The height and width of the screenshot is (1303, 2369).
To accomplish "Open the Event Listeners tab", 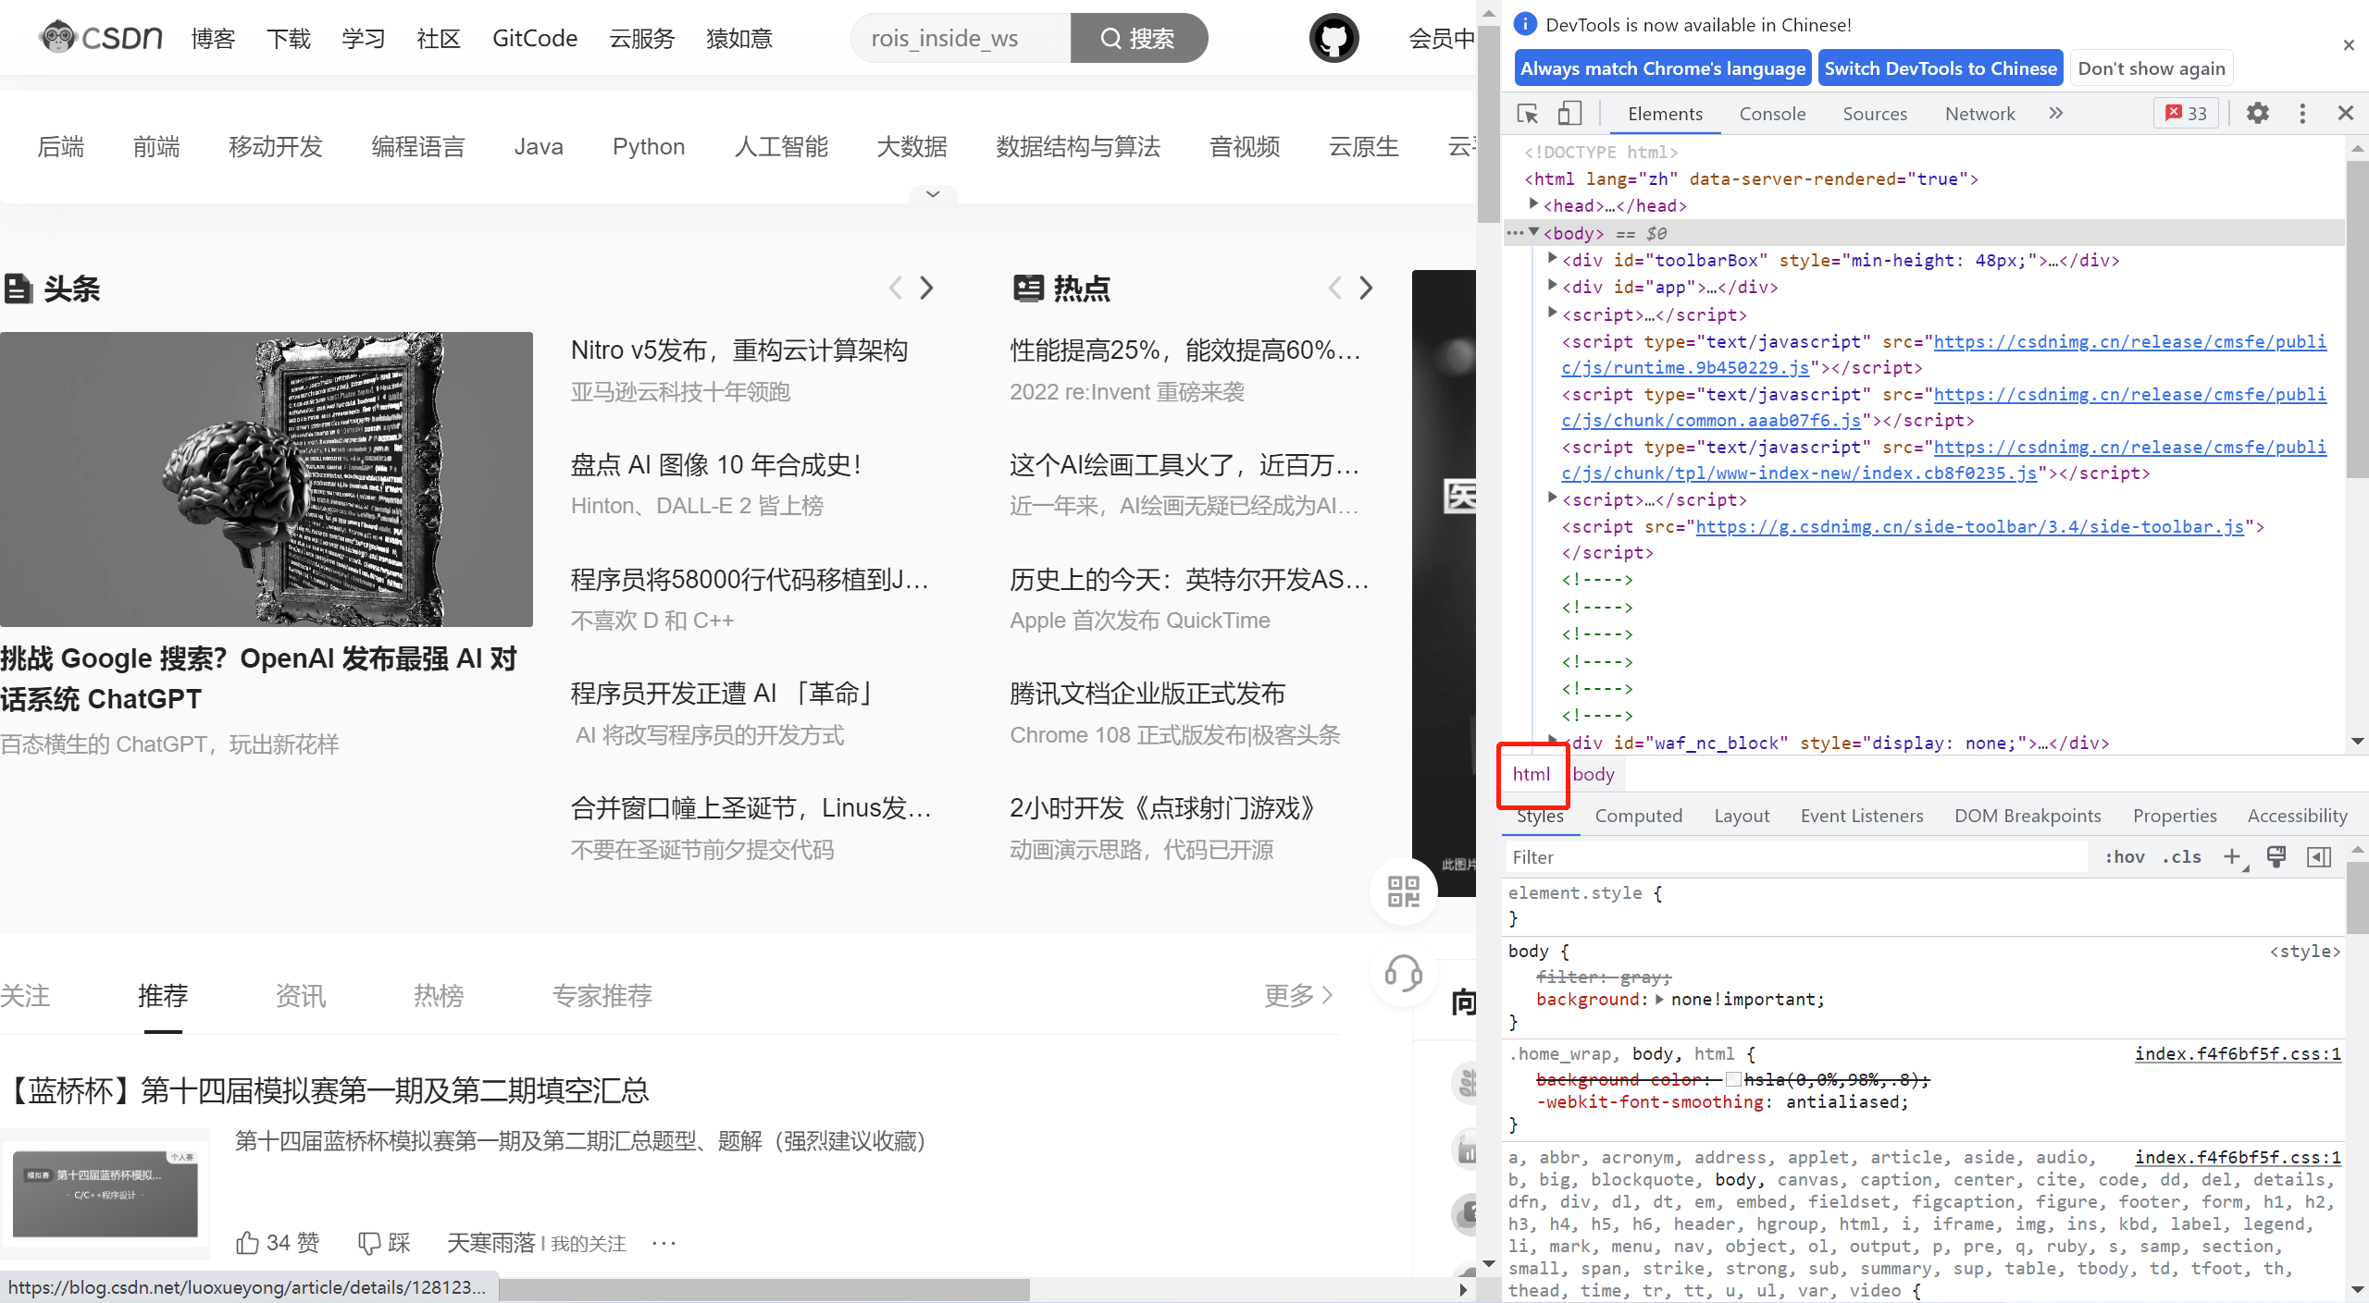I will 1862,816.
